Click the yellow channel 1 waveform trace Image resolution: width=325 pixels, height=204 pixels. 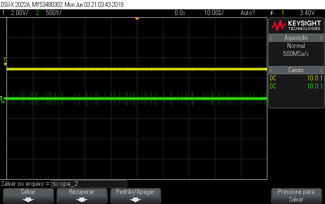click(137, 69)
